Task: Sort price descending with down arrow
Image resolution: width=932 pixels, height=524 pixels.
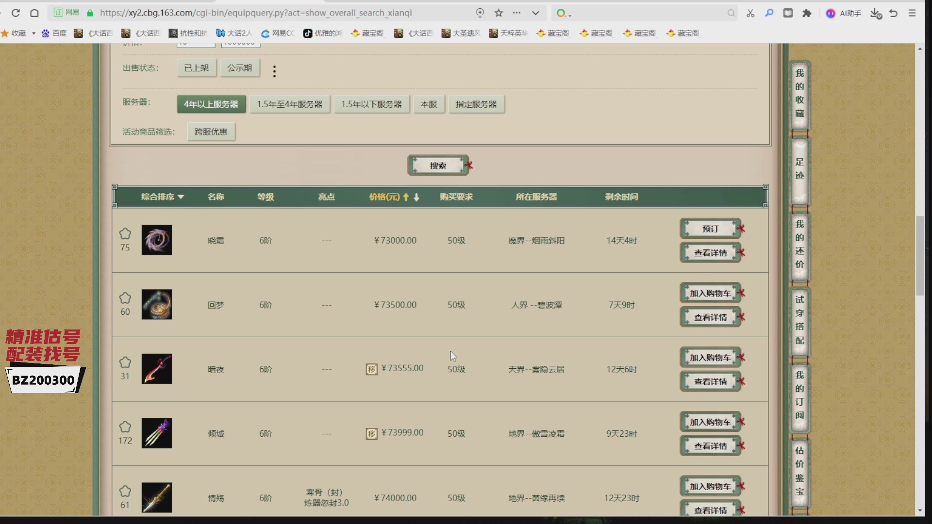Action: (x=416, y=197)
